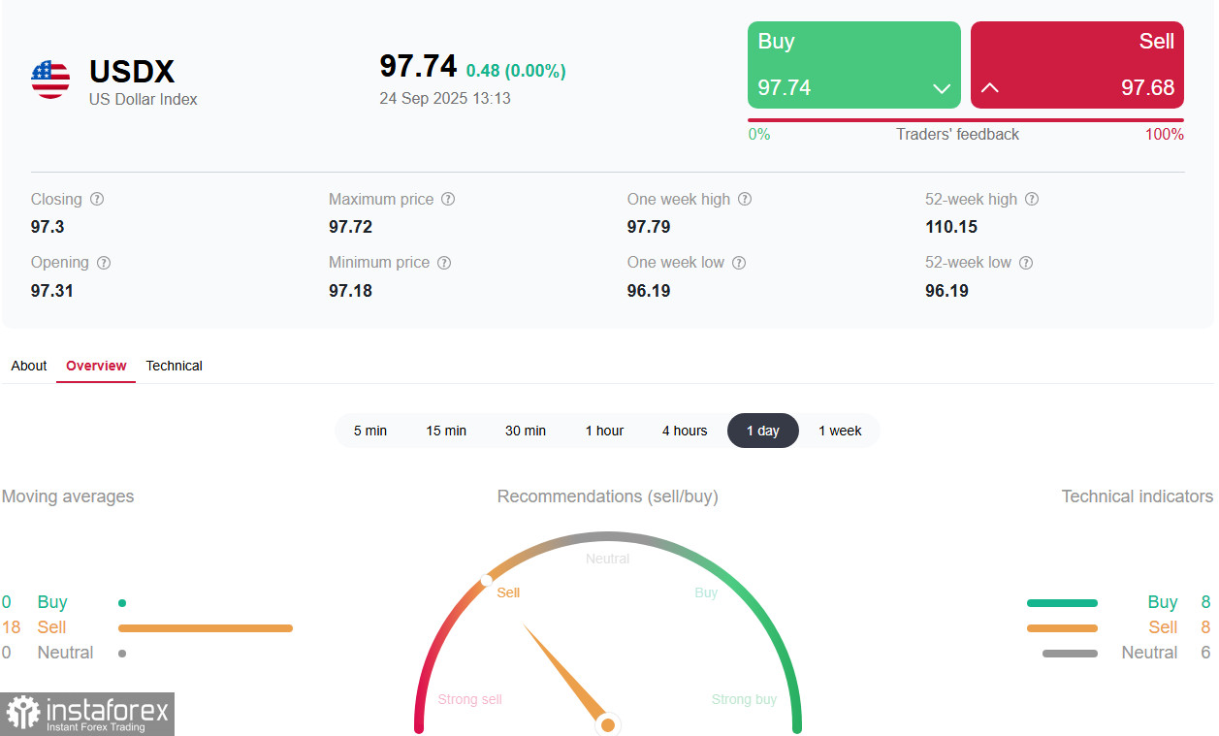The height and width of the screenshot is (736, 1219).
Task: Click the gray Neutral technical indicators bar
Action: (x=1070, y=654)
